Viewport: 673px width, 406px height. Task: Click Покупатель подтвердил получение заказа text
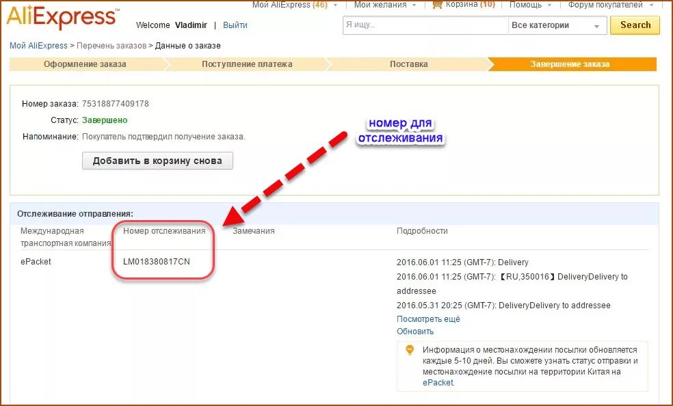pyautogui.click(x=163, y=137)
